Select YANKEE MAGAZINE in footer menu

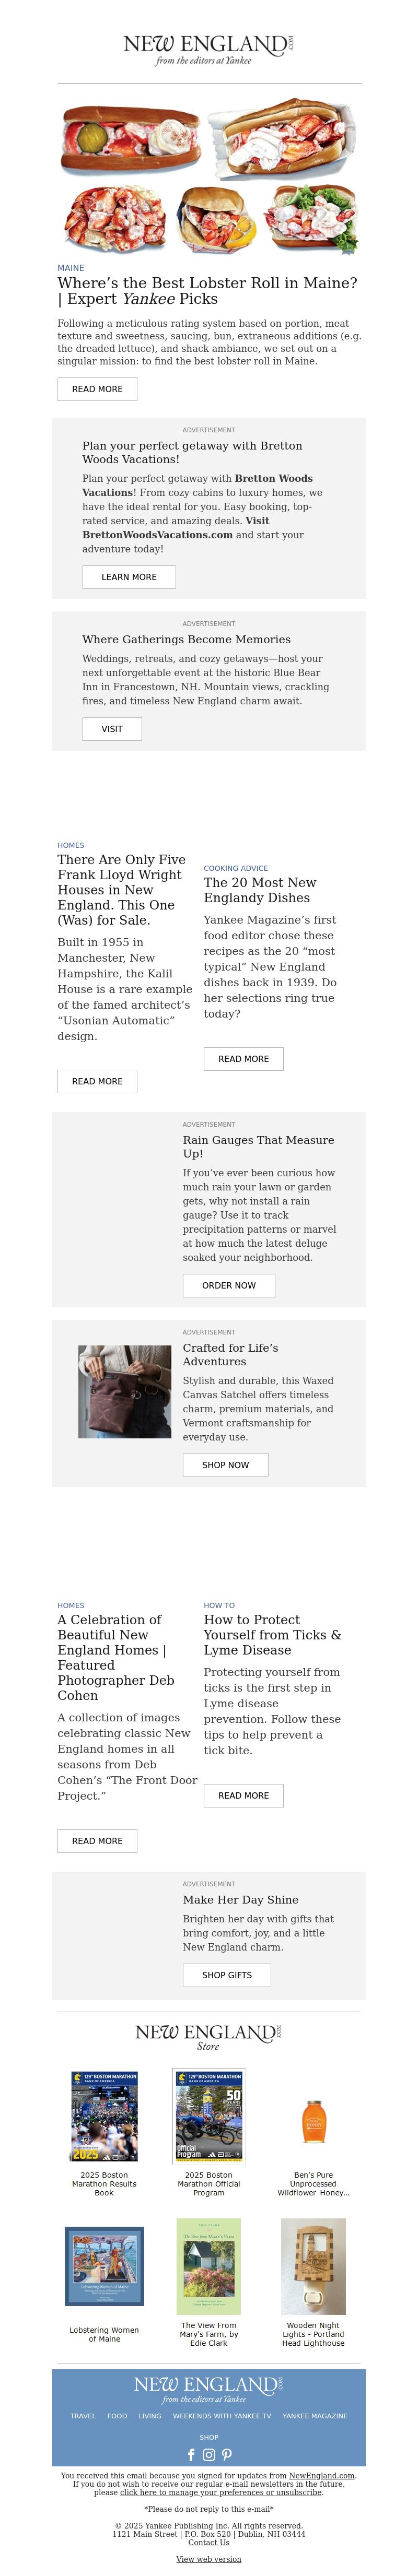coord(315,2415)
